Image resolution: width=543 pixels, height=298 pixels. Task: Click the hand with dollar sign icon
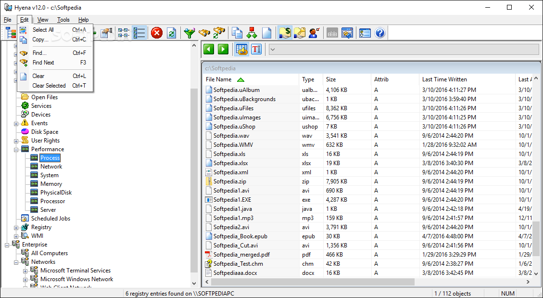click(x=285, y=33)
